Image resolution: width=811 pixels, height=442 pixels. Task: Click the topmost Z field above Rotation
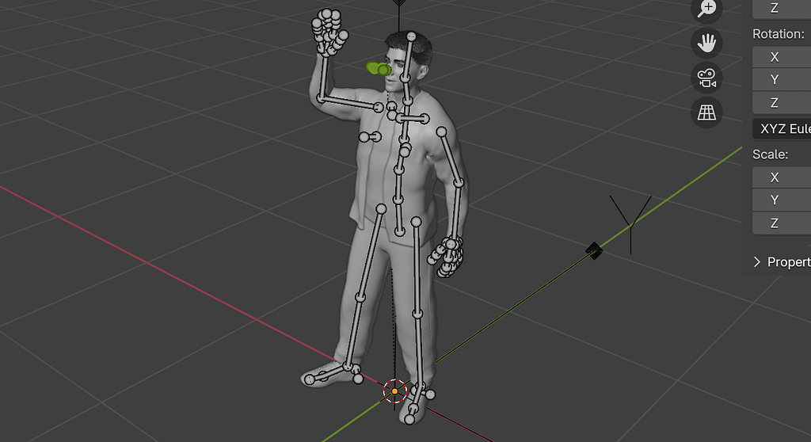point(781,8)
